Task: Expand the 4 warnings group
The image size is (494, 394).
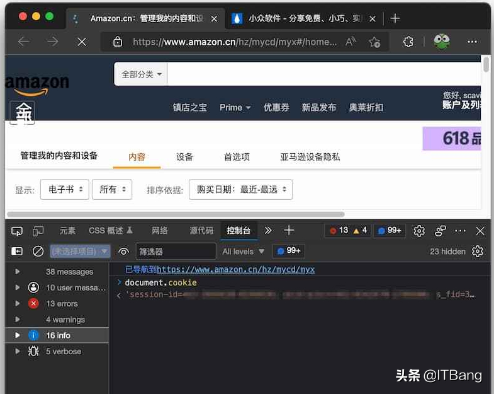Action: click(x=18, y=320)
